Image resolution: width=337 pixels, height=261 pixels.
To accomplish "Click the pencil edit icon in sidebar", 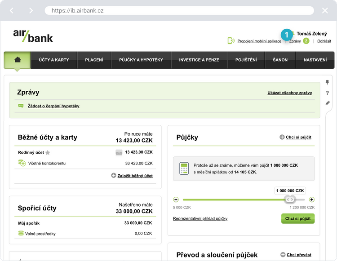I will tap(327, 103).
